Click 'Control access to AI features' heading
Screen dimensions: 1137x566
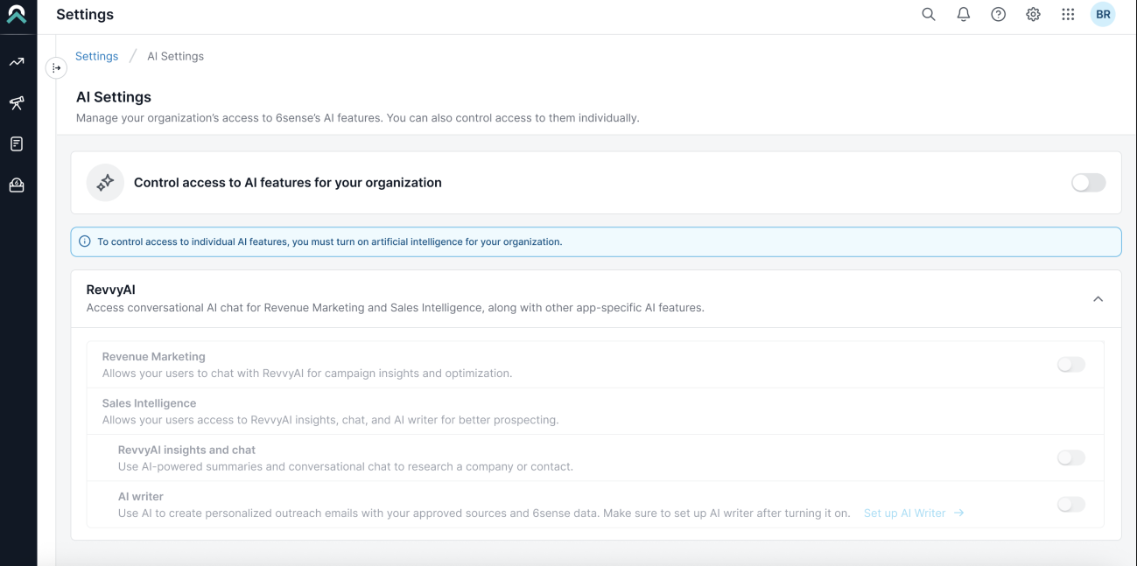[288, 183]
